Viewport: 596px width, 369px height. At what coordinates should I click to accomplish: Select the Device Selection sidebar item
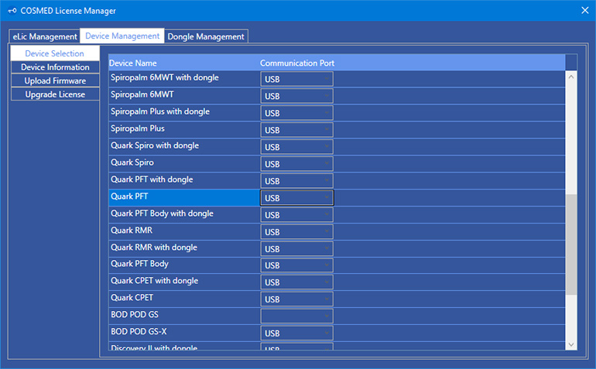click(x=55, y=53)
